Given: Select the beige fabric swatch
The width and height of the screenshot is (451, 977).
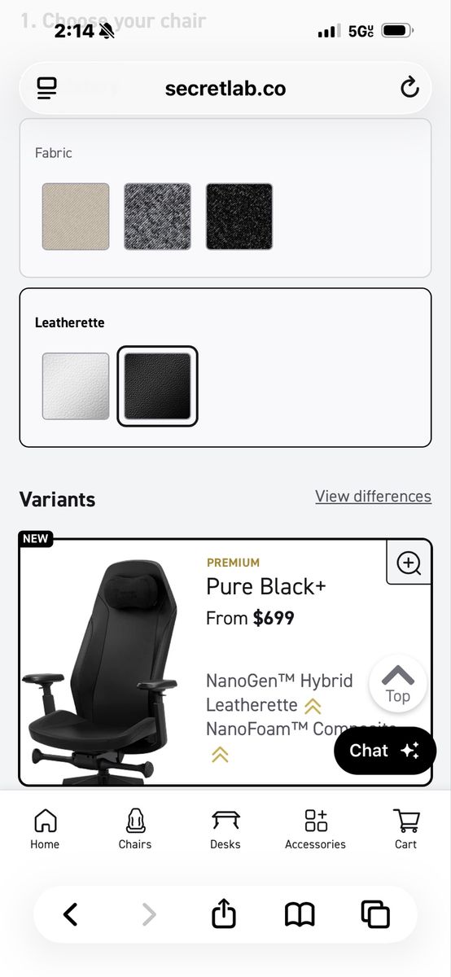Looking at the screenshot, I should click(76, 217).
